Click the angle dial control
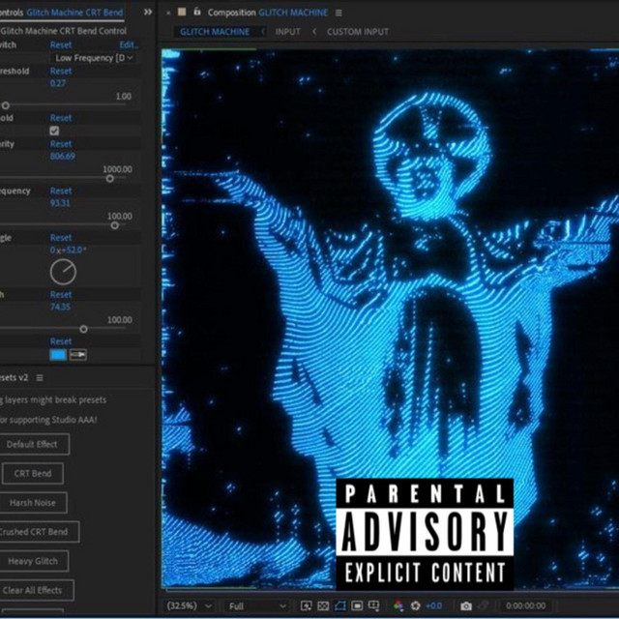Screen dimensions: 619x619 pyautogui.click(x=63, y=271)
